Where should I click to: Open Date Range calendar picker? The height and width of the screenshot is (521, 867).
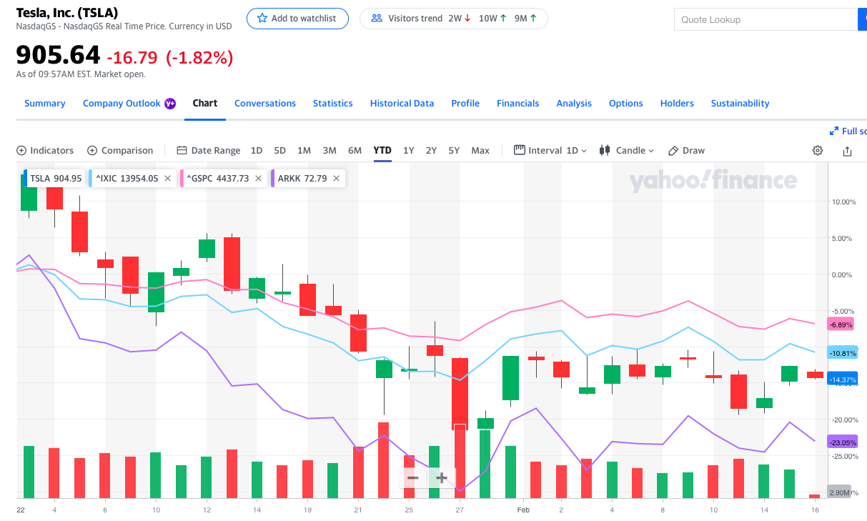tap(209, 151)
